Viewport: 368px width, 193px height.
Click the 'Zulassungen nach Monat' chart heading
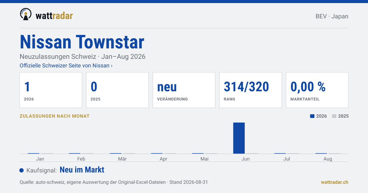(55, 116)
